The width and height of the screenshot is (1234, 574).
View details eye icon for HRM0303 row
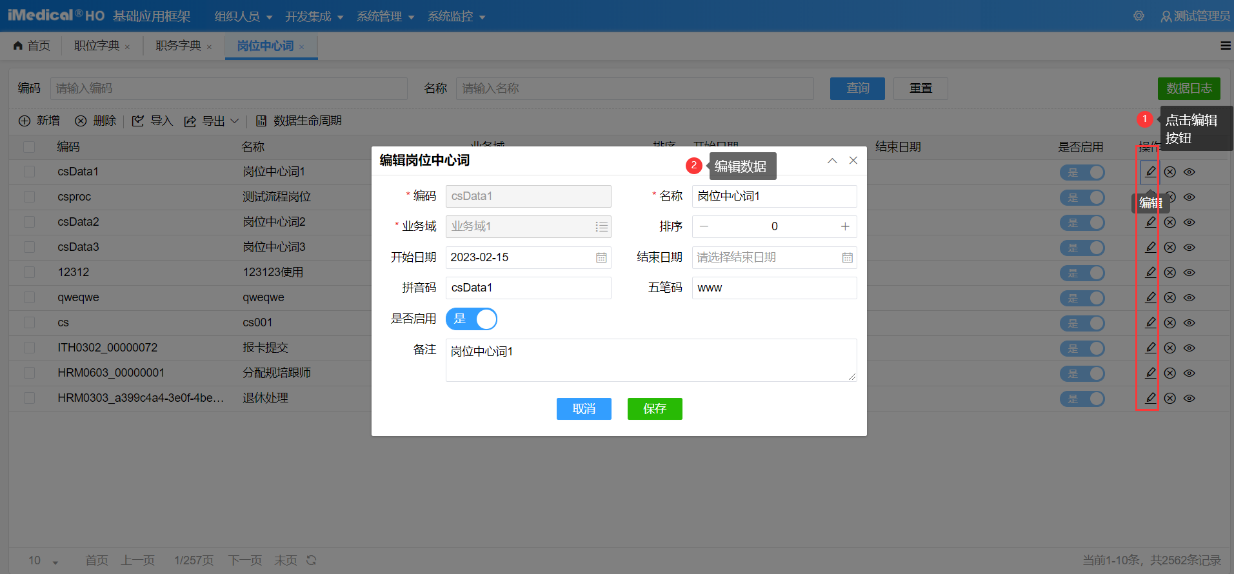1189,398
